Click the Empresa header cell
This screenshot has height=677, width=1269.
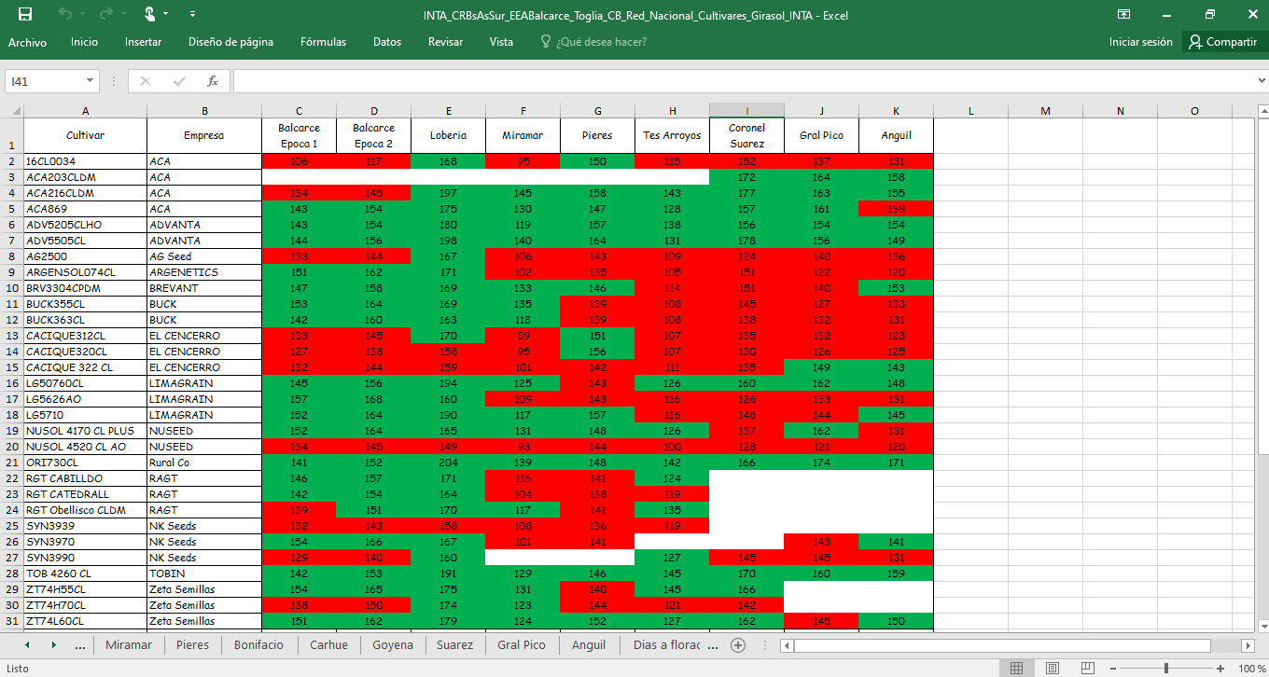point(204,135)
